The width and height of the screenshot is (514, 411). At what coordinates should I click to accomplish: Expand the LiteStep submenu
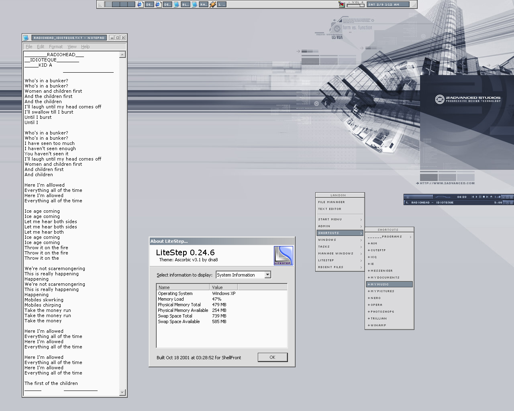340,260
